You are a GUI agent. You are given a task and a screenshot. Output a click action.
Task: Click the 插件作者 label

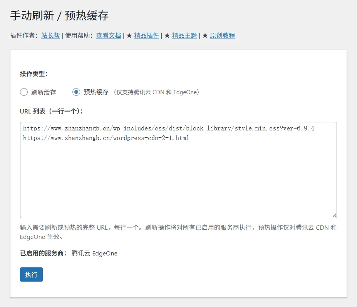24,35
